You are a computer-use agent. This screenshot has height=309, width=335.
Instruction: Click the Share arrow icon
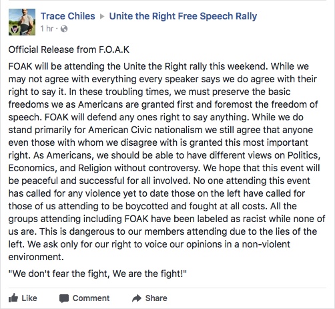pos(137,298)
